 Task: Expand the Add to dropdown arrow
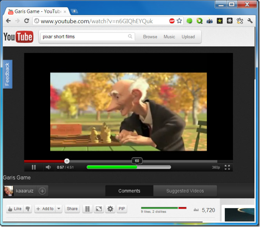[59, 209]
